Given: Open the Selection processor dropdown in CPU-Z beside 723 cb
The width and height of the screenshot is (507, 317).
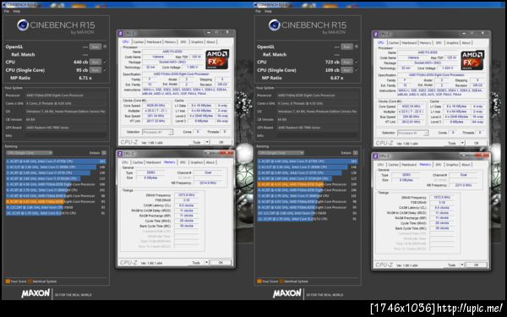Looking at the screenshot, I should pyautogui.click(x=413, y=133).
